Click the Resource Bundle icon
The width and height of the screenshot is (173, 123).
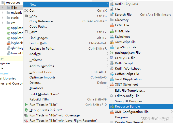(x=112, y=107)
